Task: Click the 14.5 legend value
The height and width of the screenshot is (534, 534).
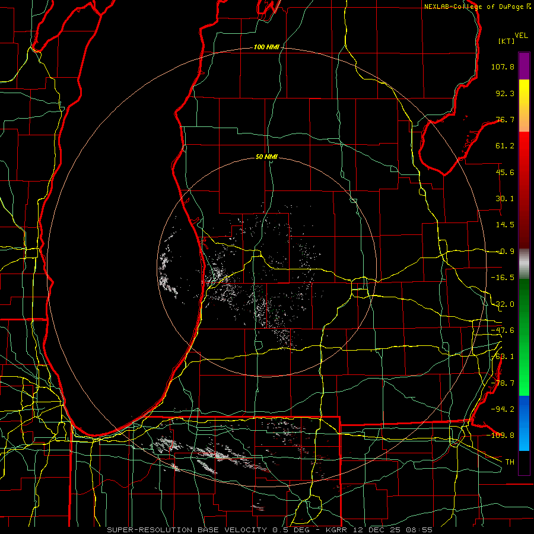Action: click(505, 225)
